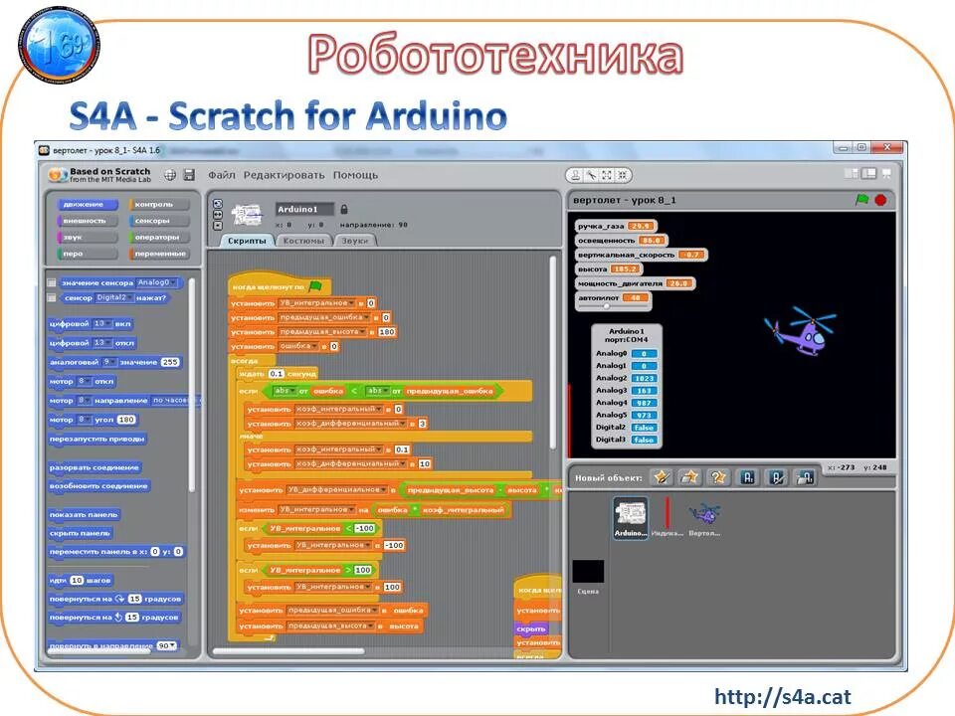The height and width of the screenshot is (716, 955).
Task: Click the surprise sprite star icon
Action: coord(717,476)
